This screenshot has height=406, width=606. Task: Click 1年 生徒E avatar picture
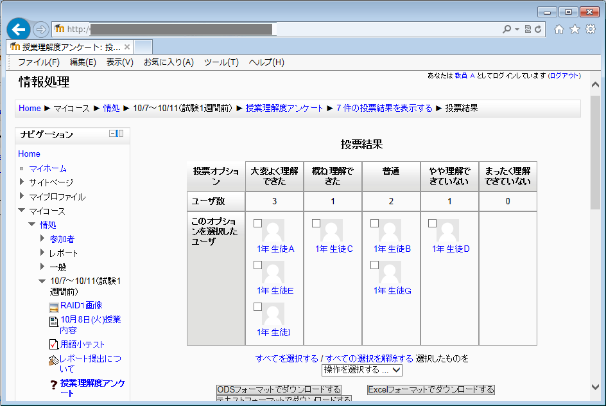click(x=273, y=272)
